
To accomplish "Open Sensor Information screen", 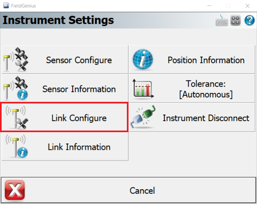I will point(65,88).
